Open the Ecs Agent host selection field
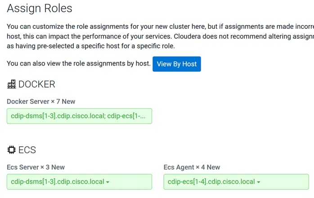This screenshot has width=314, height=198. [x=236, y=182]
